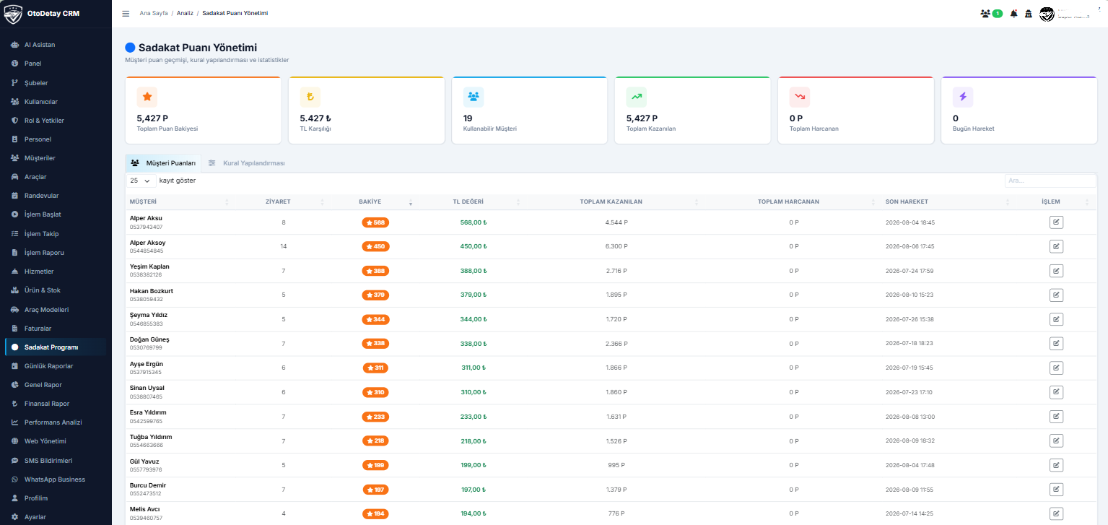Click the user avatar in the top bar
Viewport: 1108px width, 525px height.
point(1047,14)
